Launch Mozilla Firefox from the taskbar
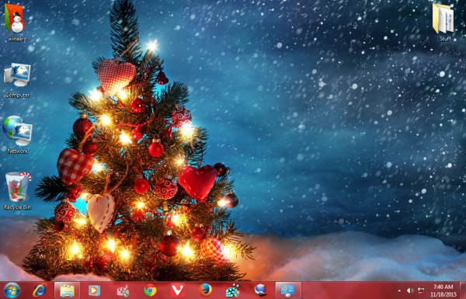Image resolution: width=466 pixels, height=299 pixels. tap(205, 290)
